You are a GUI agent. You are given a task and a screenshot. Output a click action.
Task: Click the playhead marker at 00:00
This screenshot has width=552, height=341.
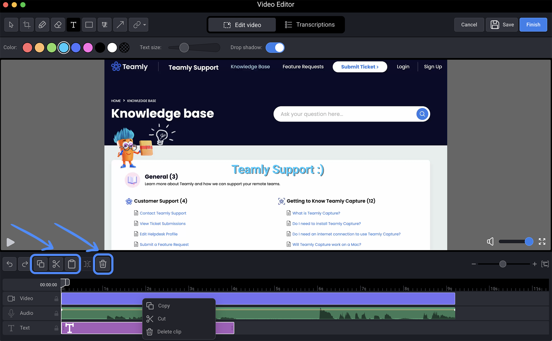click(x=65, y=282)
